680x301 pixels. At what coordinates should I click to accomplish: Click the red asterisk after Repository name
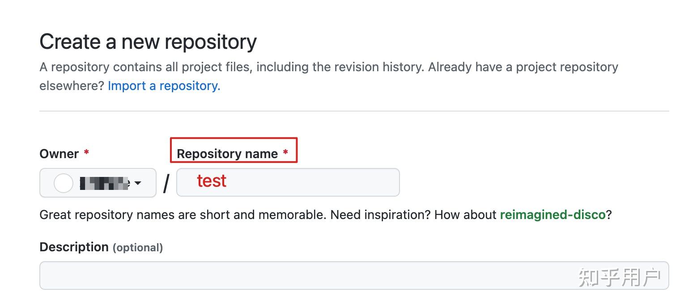285,153
